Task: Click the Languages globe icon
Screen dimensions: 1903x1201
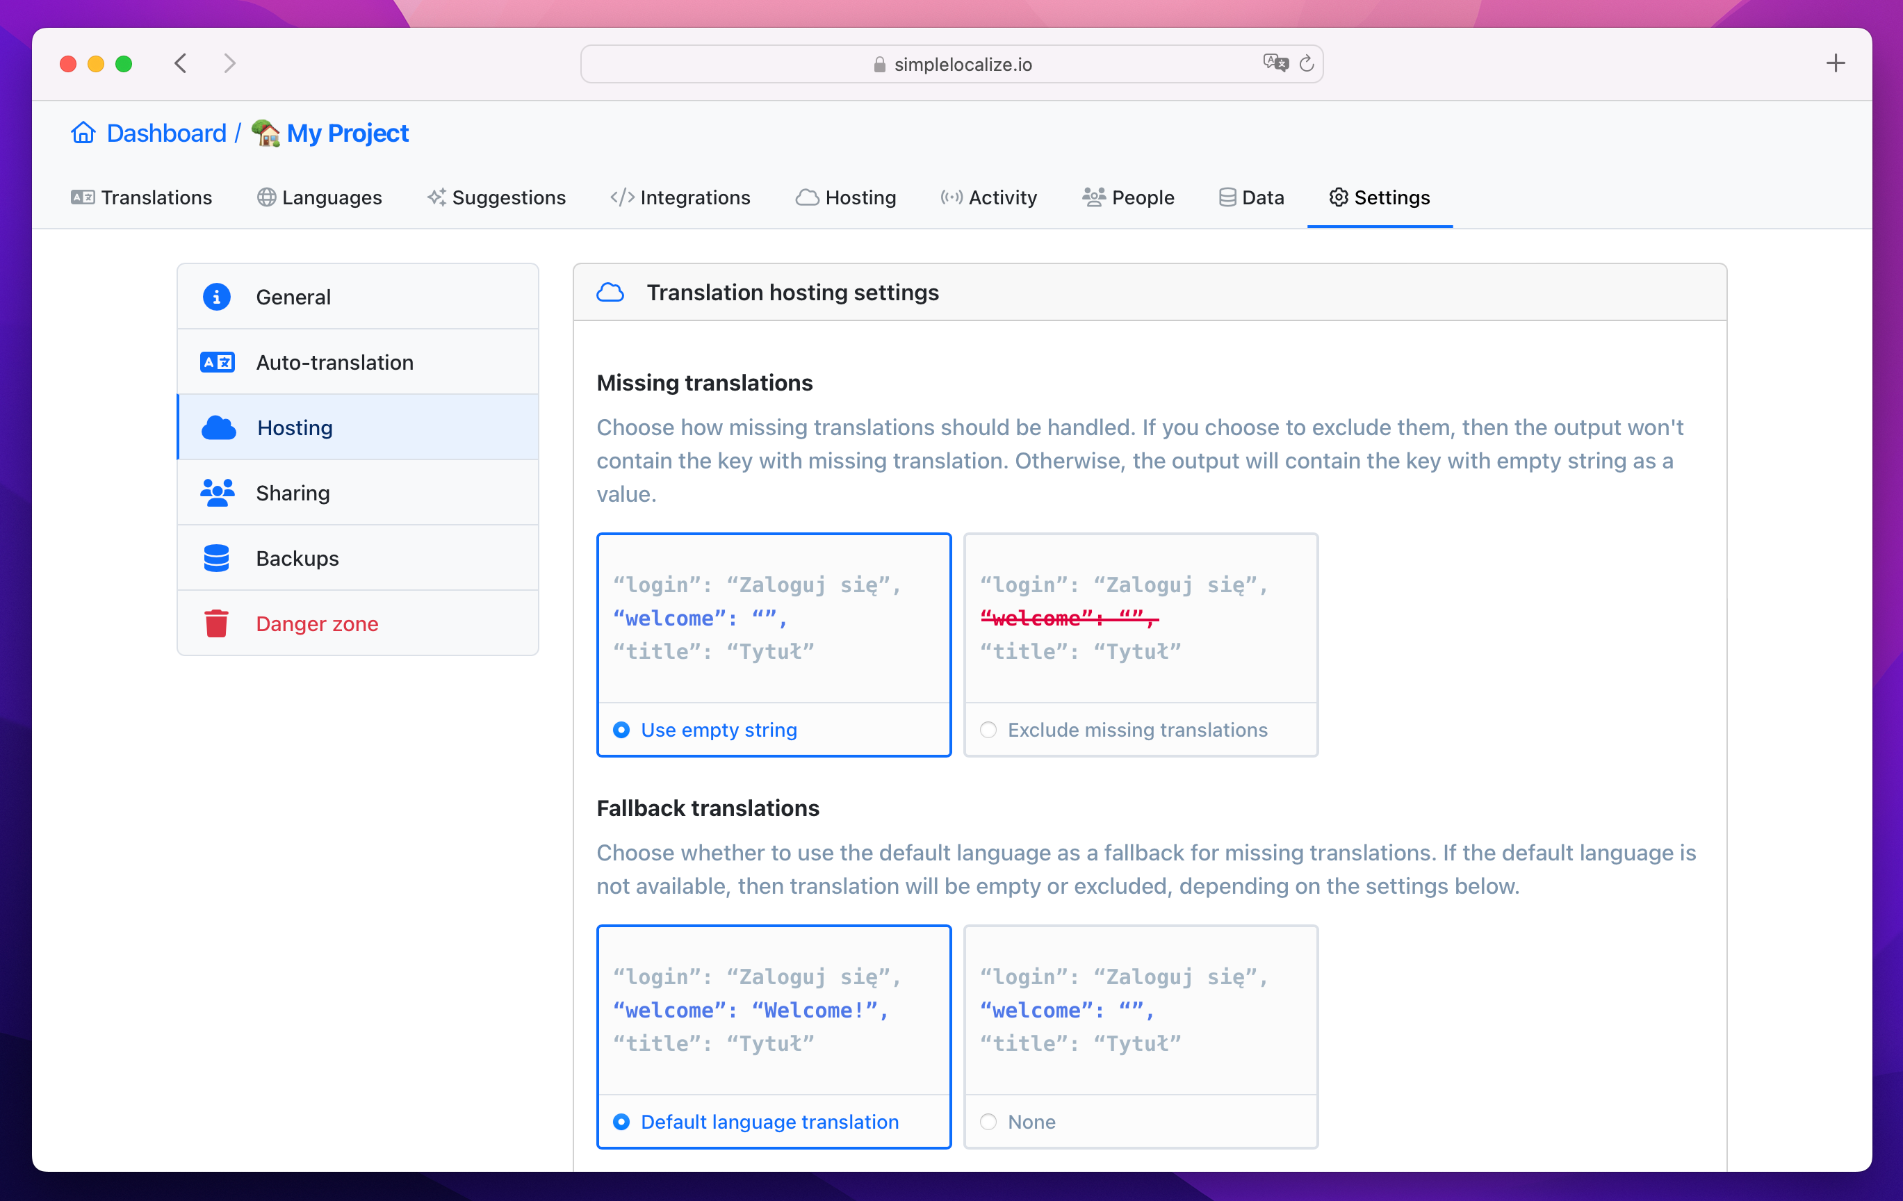Action: pos(266,197)
